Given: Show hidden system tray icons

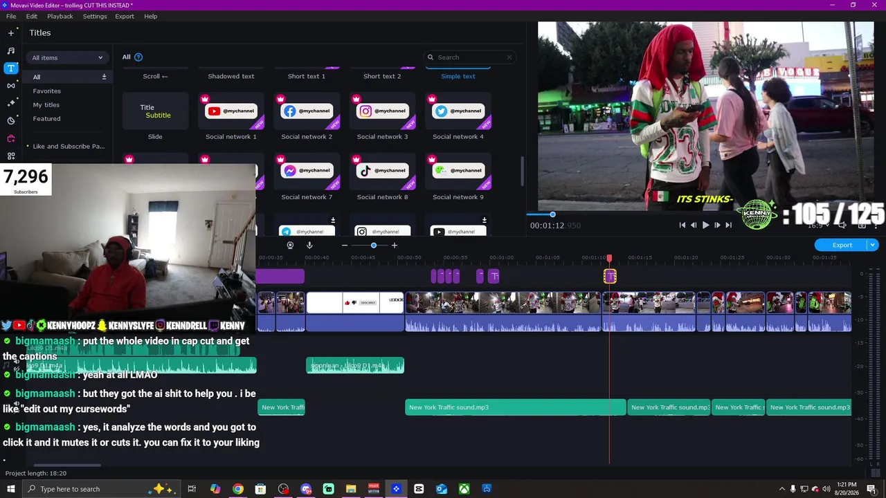Looking at the screenshot, I should coord(782,489).
